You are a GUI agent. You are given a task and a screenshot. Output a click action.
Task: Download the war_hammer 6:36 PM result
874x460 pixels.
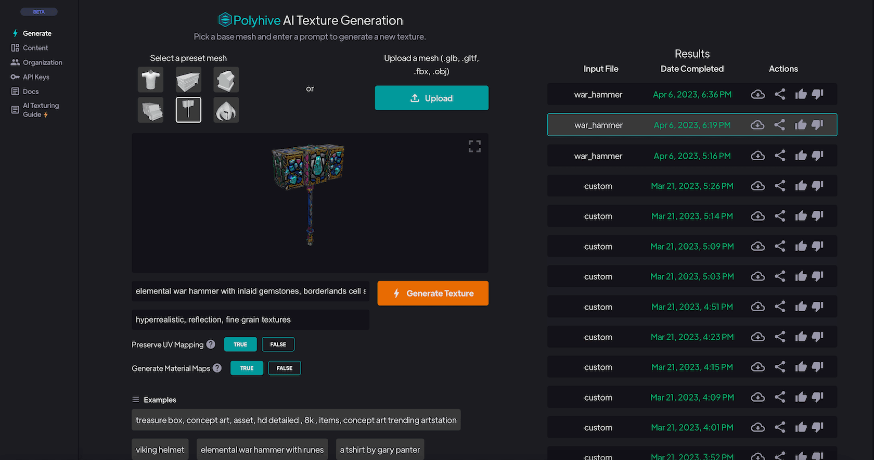(758, 94)
